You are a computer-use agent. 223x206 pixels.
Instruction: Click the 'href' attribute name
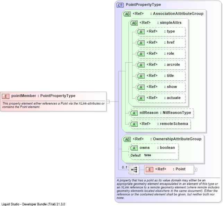tap(171, 42)
